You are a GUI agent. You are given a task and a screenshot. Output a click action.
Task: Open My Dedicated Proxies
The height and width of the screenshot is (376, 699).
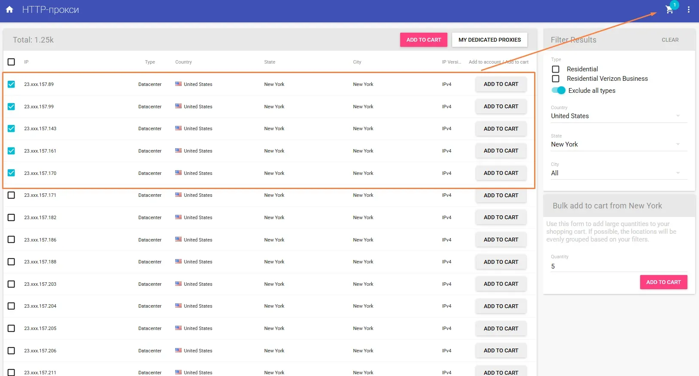489,40
